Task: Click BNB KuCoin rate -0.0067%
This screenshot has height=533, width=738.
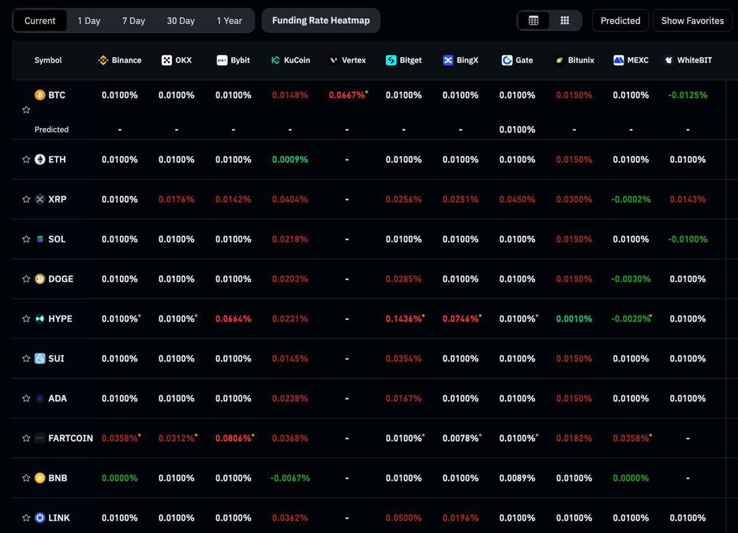Action: (x=290, y=478)
